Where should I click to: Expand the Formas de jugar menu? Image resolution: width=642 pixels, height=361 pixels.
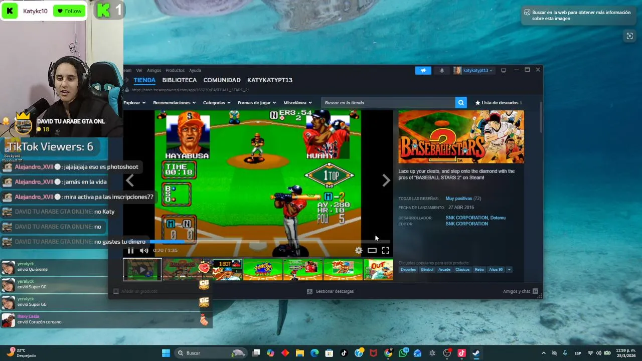coord(257,103)
